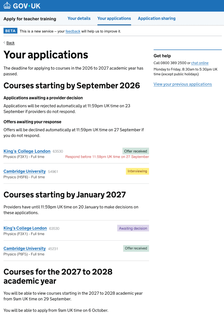This screenshot has width=224, height=318.
Task: Click Offer received tag for Cambridge P8F5
Action: [x=136, y=248]
